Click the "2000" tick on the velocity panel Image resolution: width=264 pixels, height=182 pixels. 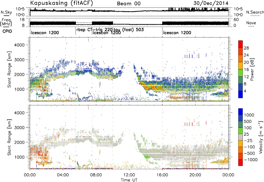tap(19, 142)
